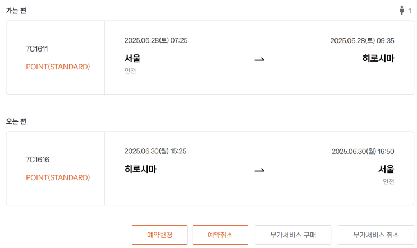Open 부가서비스 구매 page
The height and width of the screenshot is (248, 417).
(x=293, y=235)
